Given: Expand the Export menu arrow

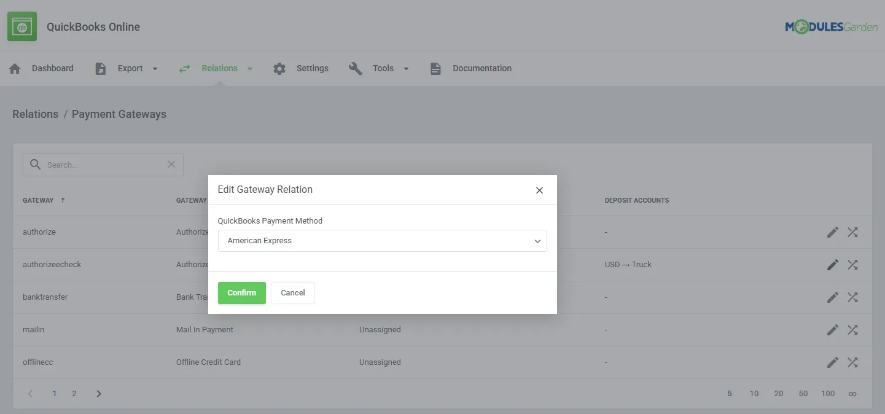Looking at the screenshot, I should pos(155,69).
